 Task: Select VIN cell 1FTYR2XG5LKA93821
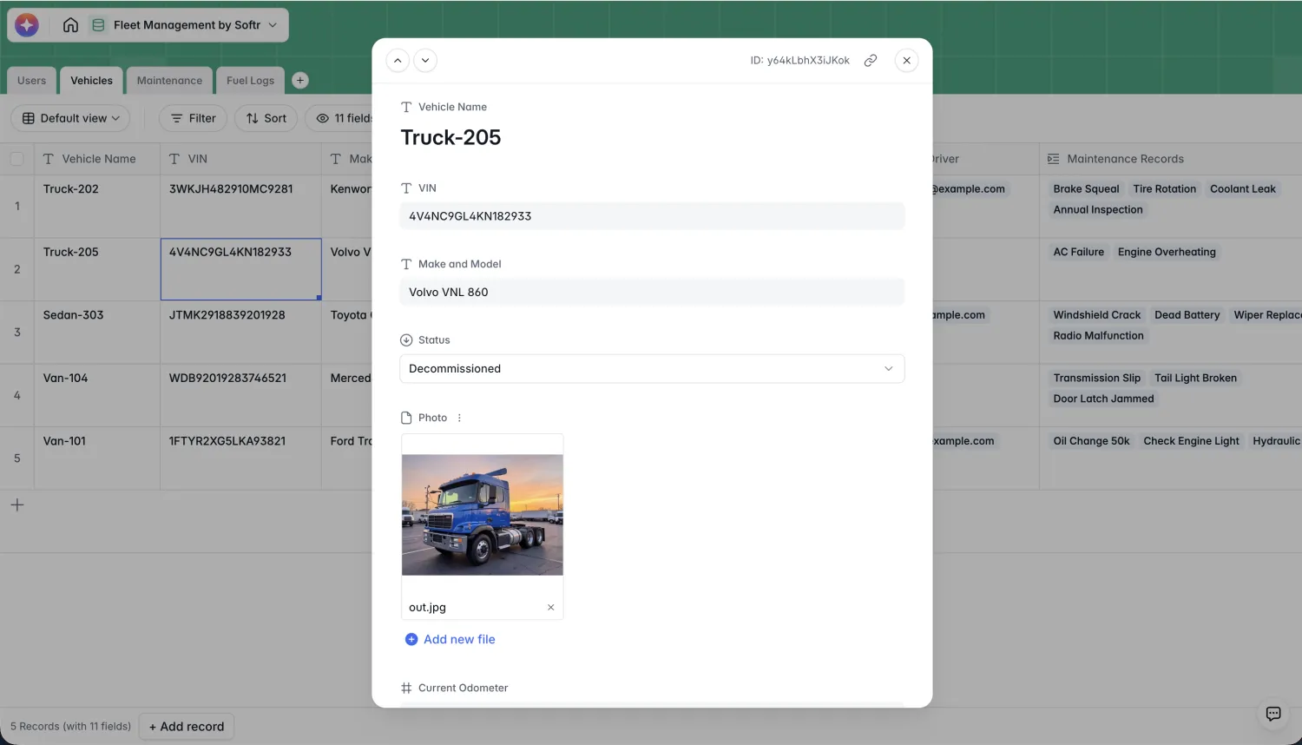[240, 458]
